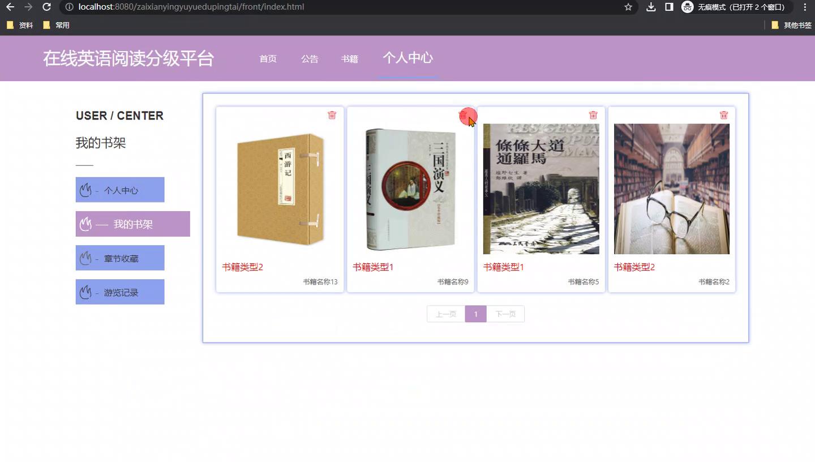
Task: Click the 书籍名称9 title text
Action: (453, 281)
